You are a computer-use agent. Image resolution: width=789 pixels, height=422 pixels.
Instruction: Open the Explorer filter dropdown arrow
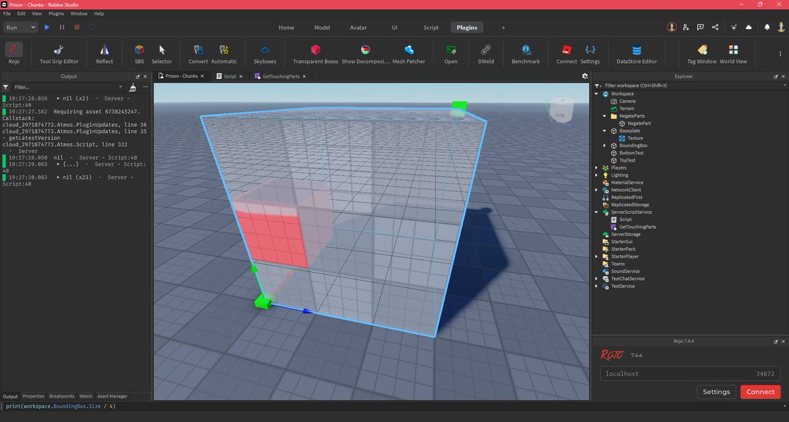tap(784, 85)
